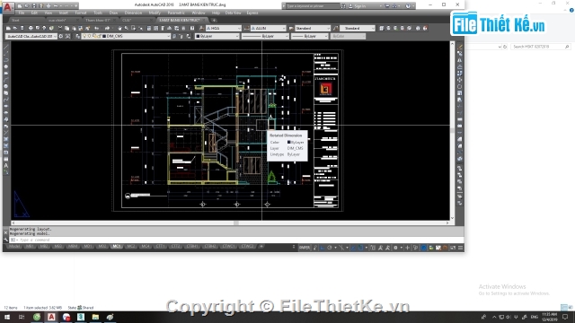Viewport: 575px width, 323px height.
Task: Open the Express menu
Action: coord(252,13)
